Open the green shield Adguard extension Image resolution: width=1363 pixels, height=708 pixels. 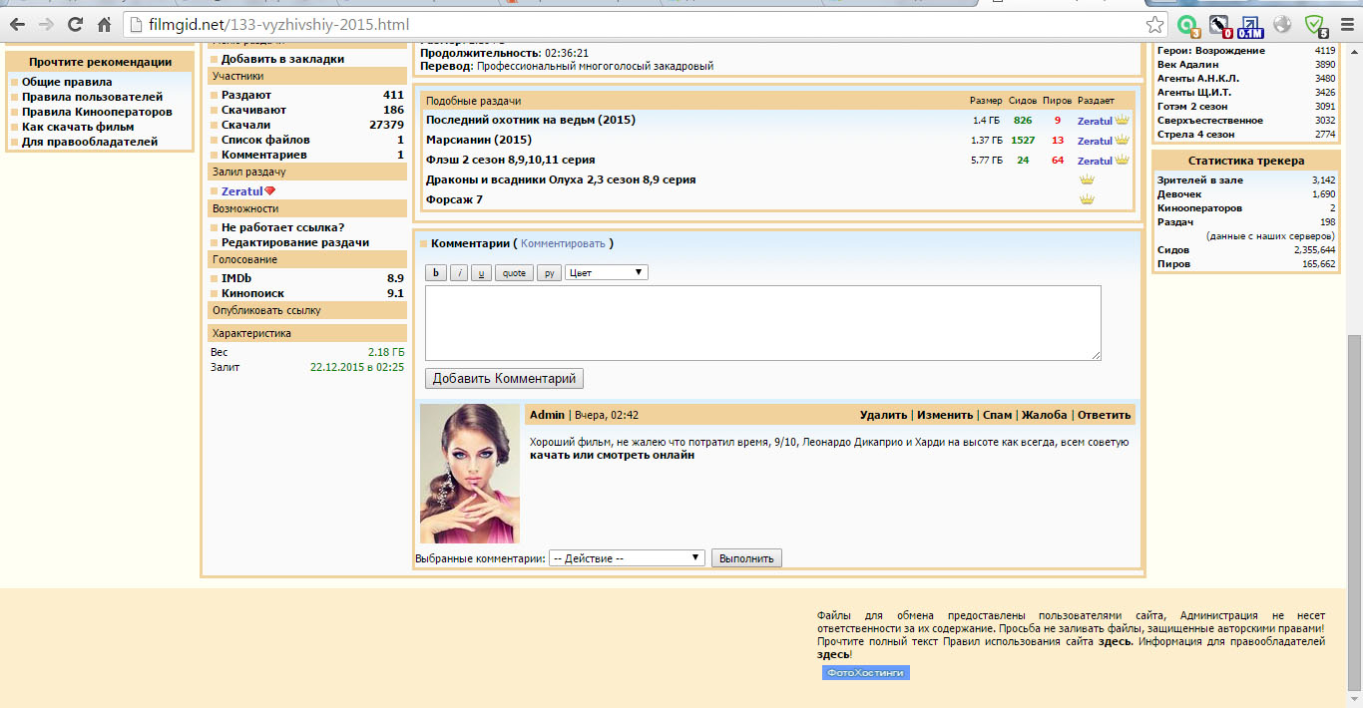click(x=1314, y=25)
